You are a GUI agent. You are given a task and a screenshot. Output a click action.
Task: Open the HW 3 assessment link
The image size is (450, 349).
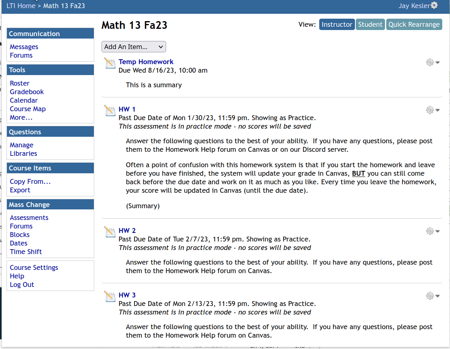click(x=127, y=295)
